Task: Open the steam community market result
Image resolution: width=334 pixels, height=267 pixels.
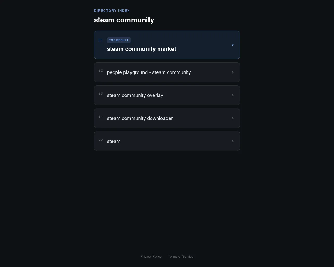Action: tap(167, 45)
